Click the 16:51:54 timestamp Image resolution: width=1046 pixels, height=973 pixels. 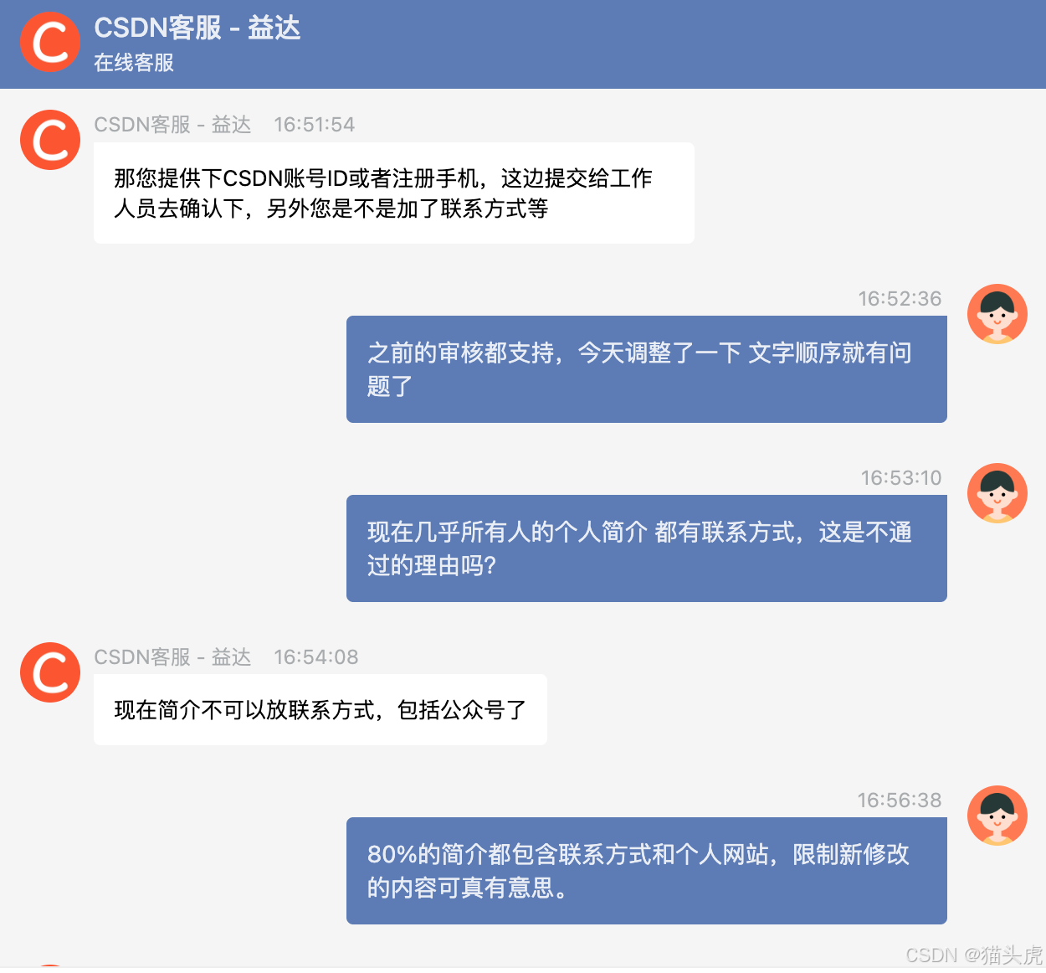pos(314,124)
